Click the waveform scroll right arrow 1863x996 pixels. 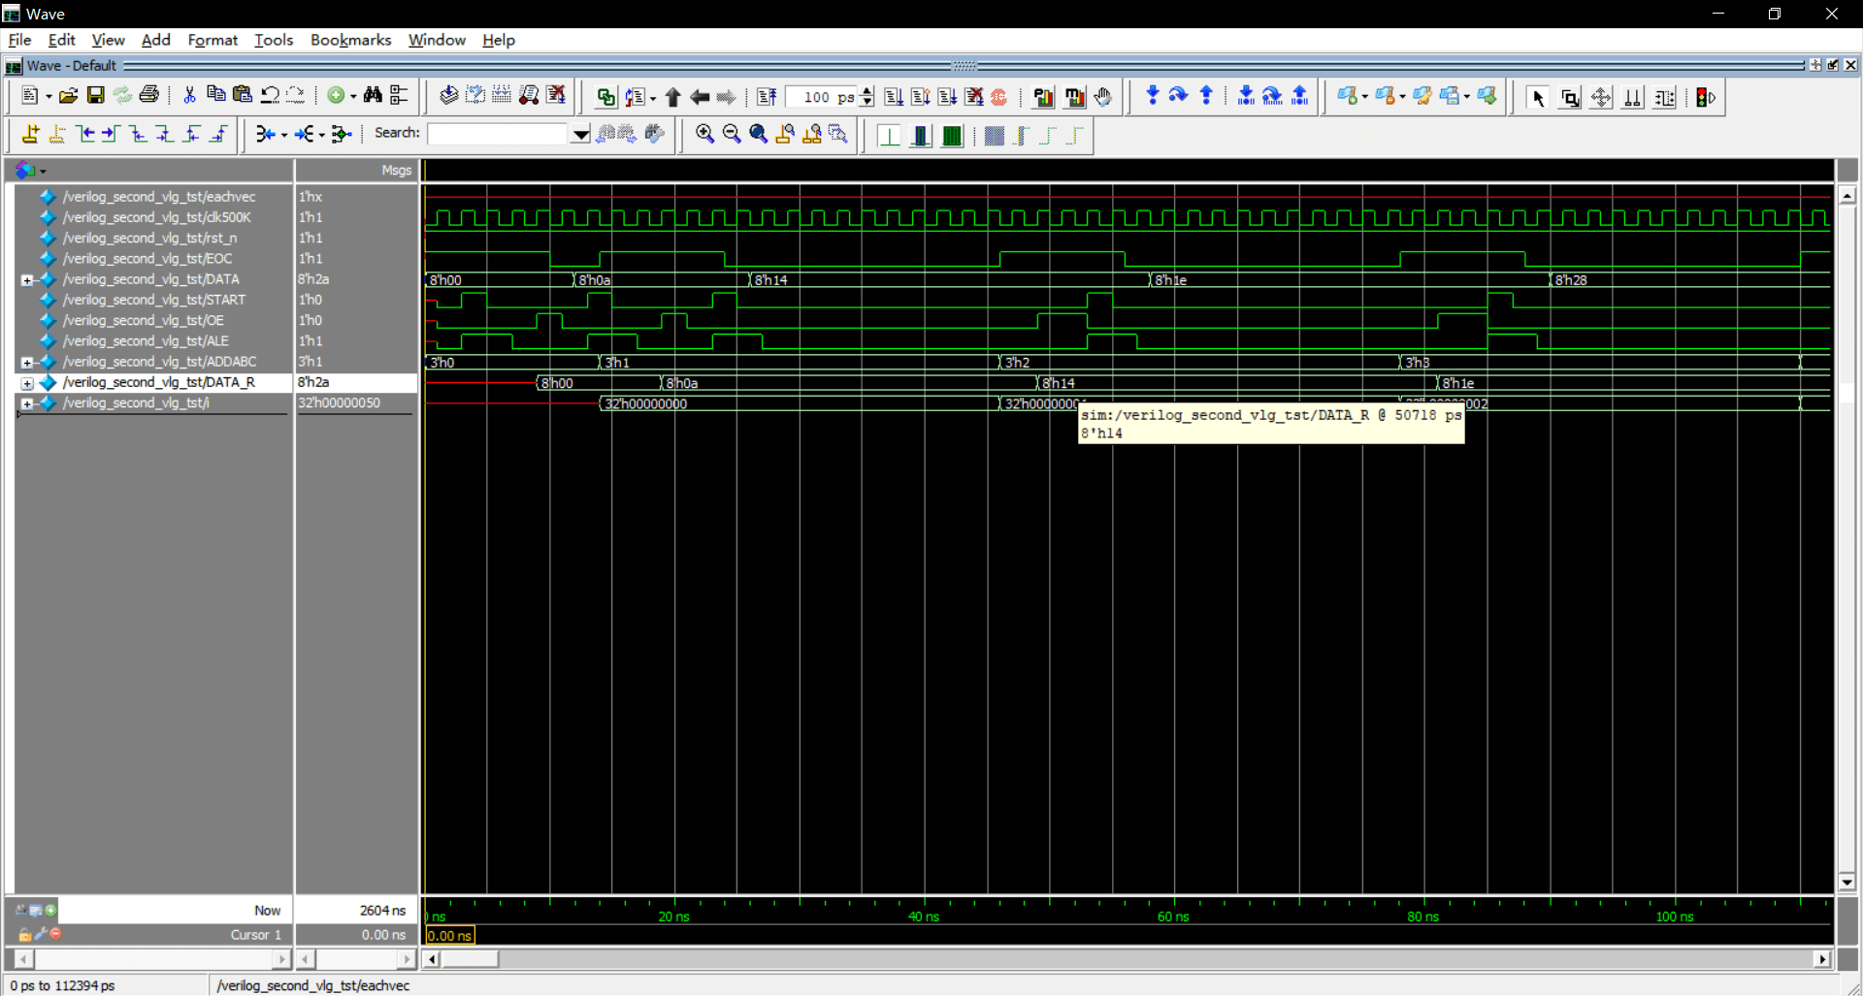click(1822, 959)
